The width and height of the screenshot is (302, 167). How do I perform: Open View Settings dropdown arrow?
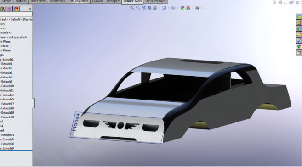point(202,8)
